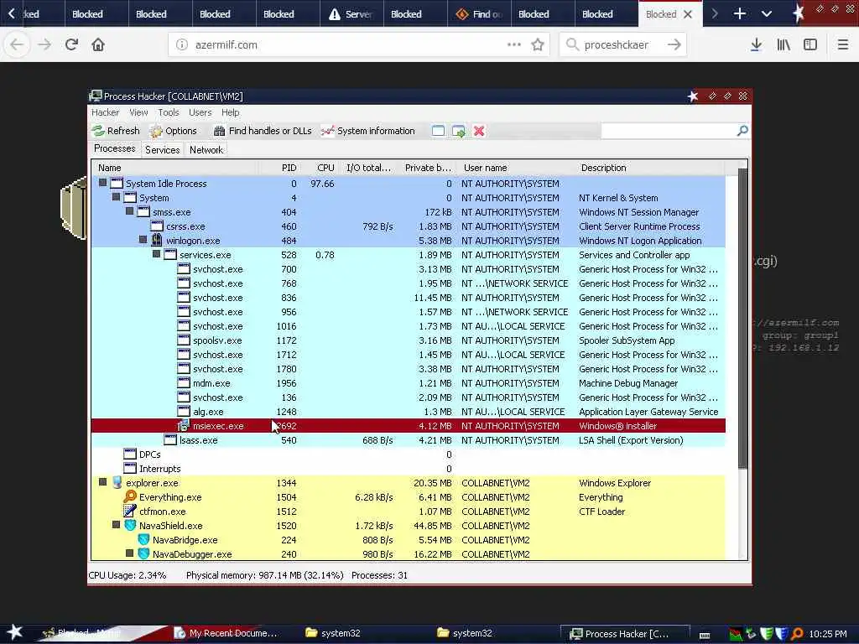Click the winlogon.exe process icon
Screen dimensions: 859x644
(157, 241)
